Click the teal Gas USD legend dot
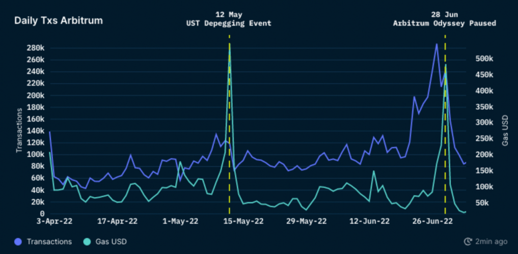 pos(87,242)
